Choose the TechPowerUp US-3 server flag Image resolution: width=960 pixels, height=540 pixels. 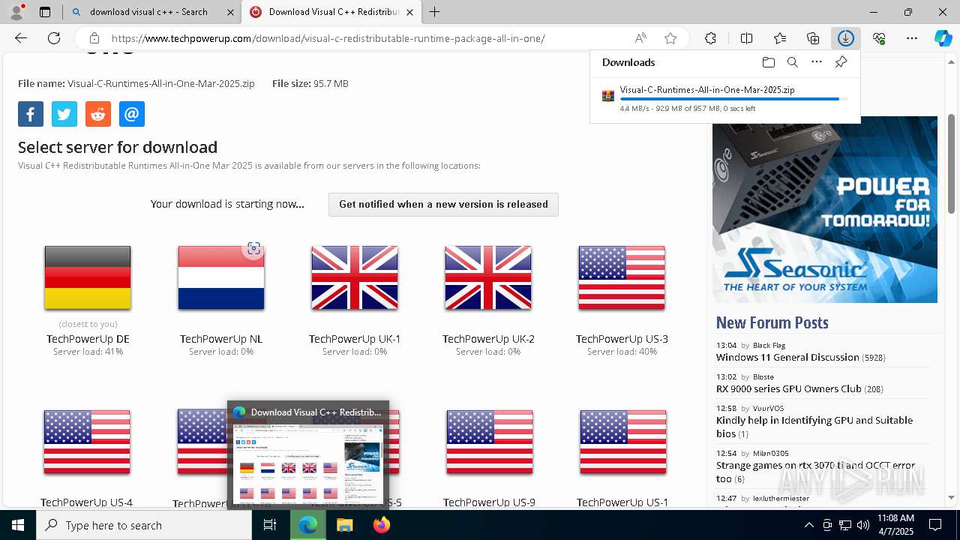click(622, 277)
